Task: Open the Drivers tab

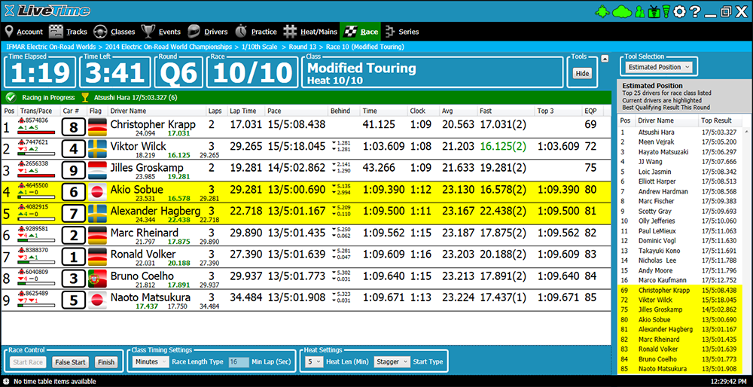Action: [208, 32]
